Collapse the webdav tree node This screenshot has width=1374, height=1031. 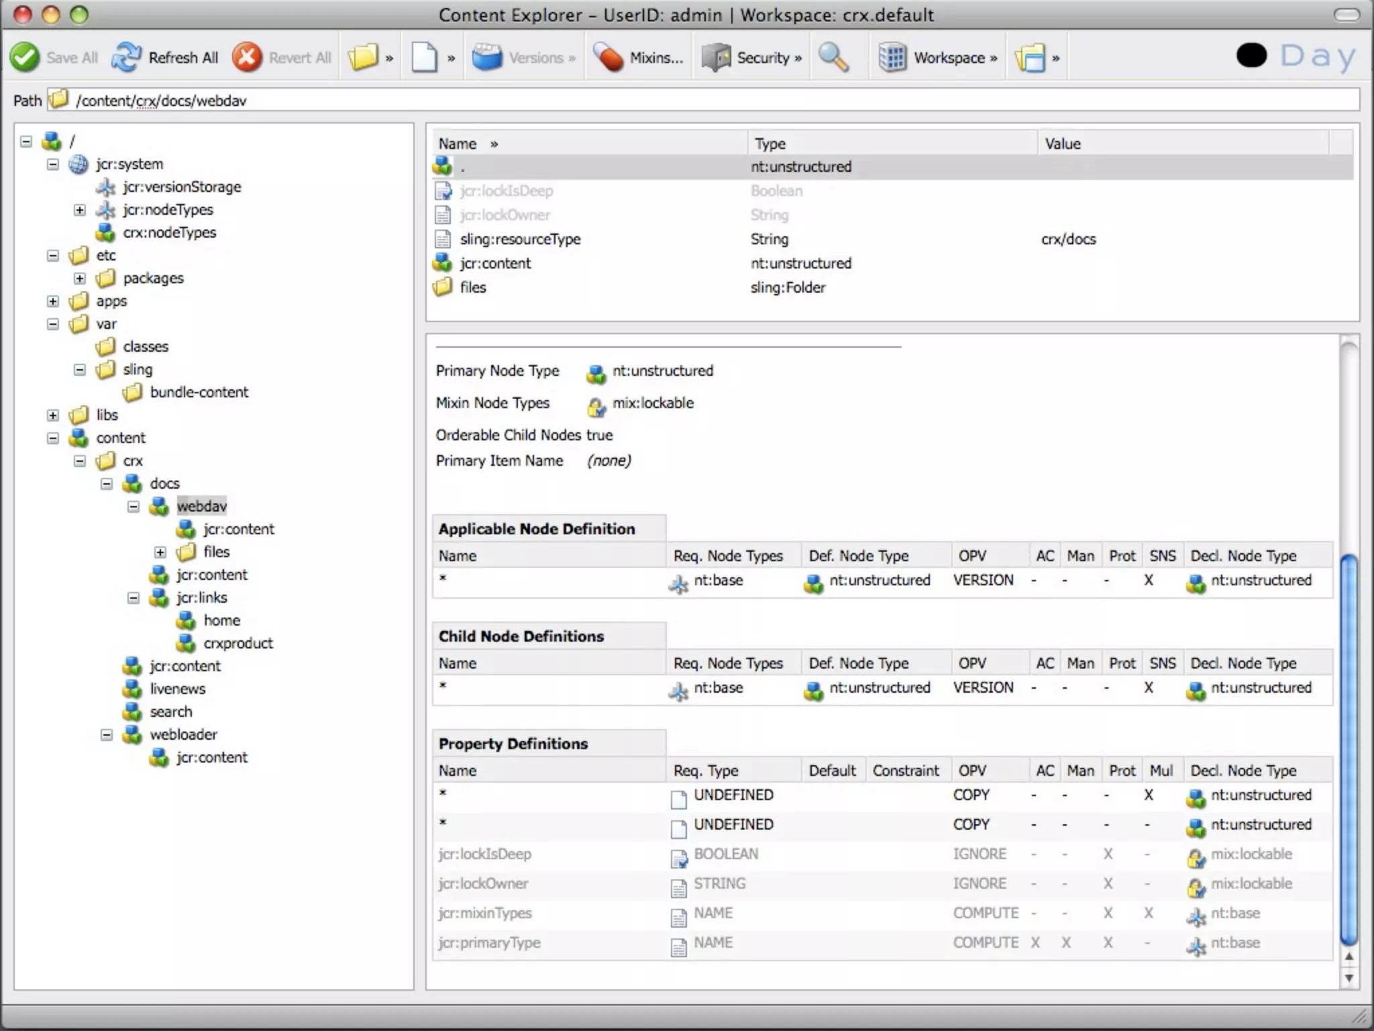point(134,507)
